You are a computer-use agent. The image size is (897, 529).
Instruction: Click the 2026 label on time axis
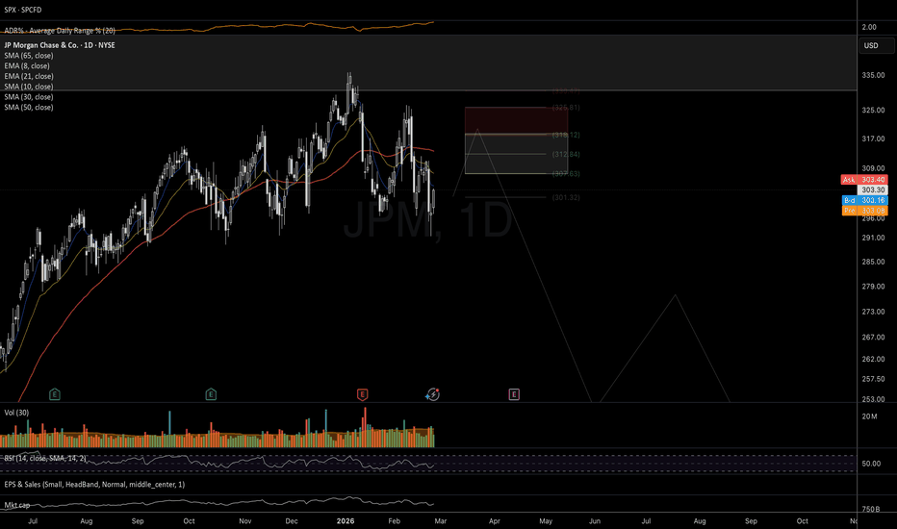pyautogui.click(x=346, y=521)
